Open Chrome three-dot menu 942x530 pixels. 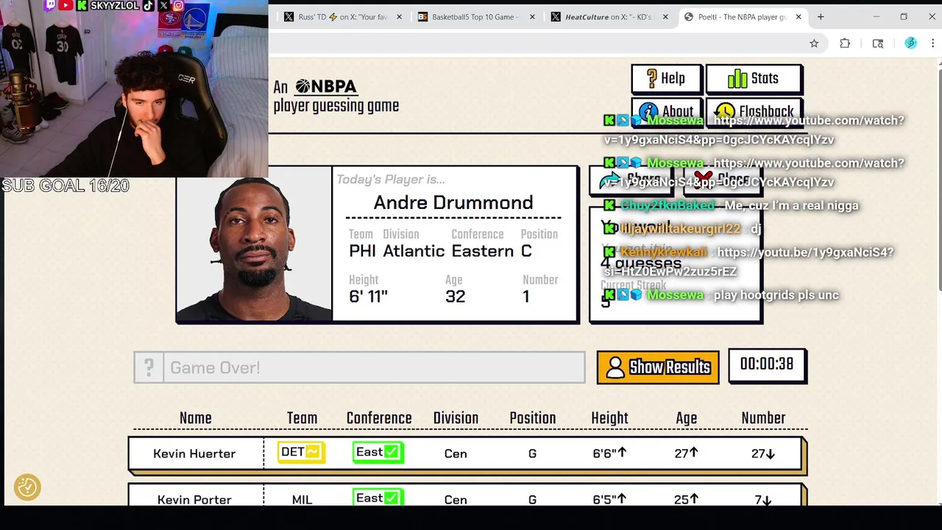(932, 43)
